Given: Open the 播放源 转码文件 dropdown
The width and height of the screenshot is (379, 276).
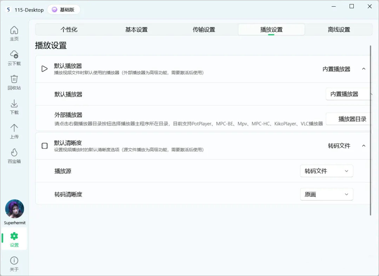Looking at the screenshot, I should pyautogui.click(x=327, y=171).
